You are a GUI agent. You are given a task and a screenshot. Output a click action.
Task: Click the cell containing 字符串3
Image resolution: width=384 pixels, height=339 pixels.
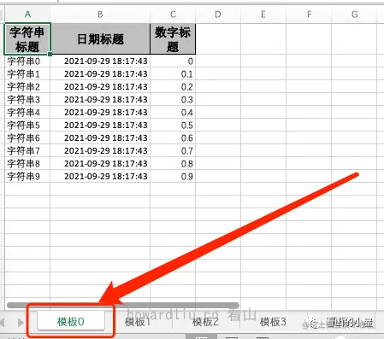(x=27, y=99)
